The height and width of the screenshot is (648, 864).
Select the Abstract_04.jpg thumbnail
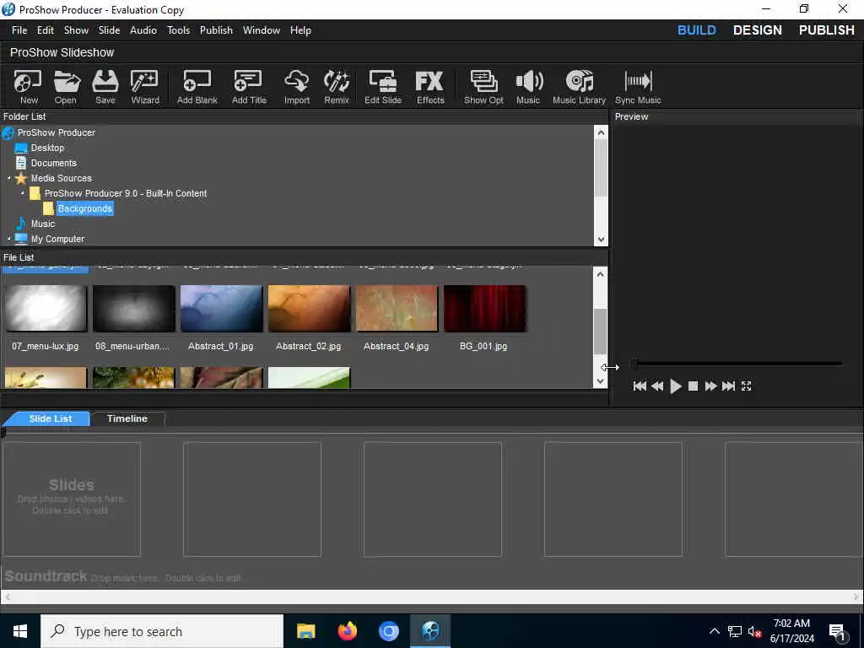397,309
